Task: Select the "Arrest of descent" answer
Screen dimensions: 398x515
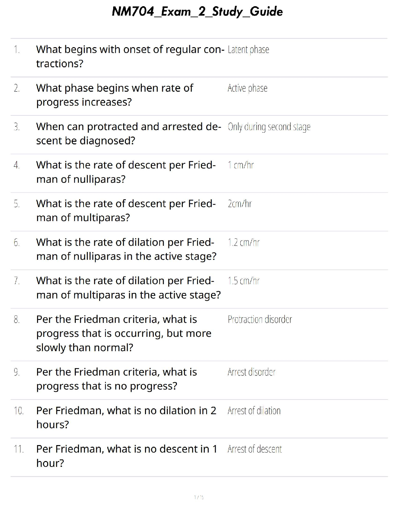Action: click(x=255, y=449)
